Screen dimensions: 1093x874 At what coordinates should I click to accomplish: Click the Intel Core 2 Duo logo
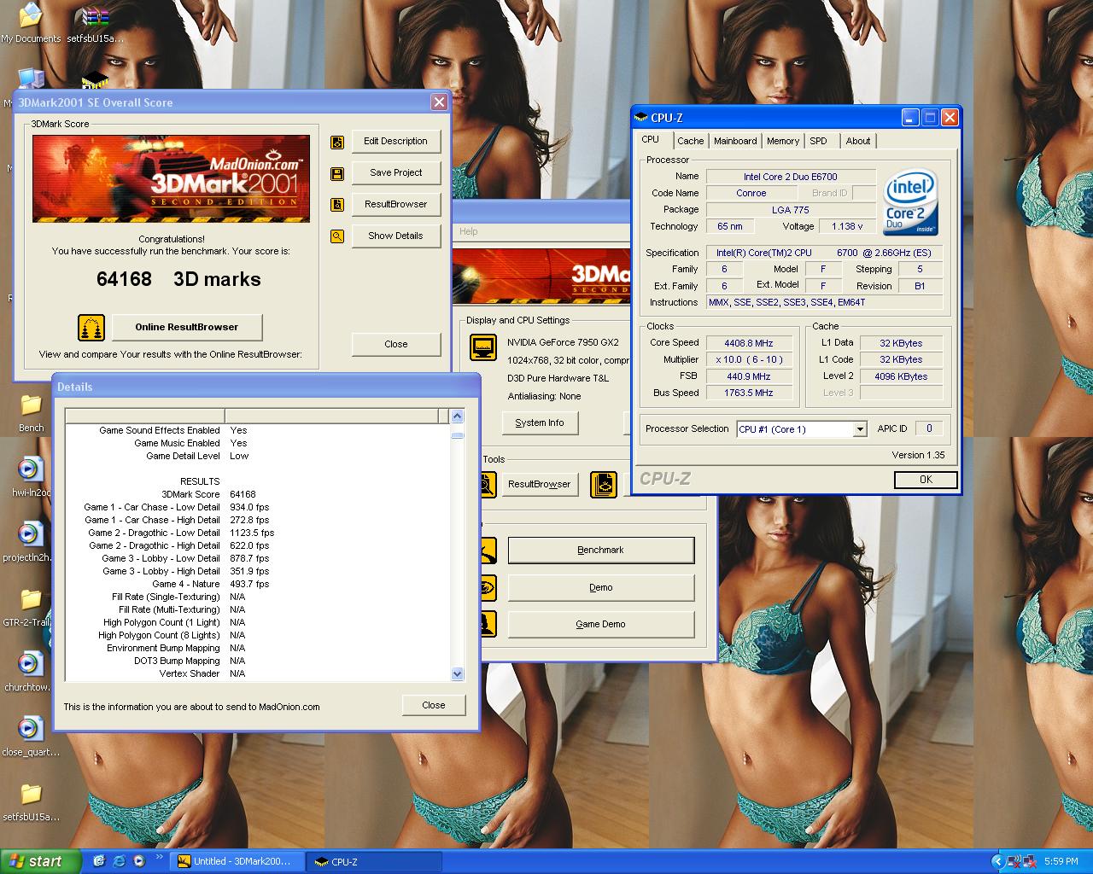click(x=911, y=203)
